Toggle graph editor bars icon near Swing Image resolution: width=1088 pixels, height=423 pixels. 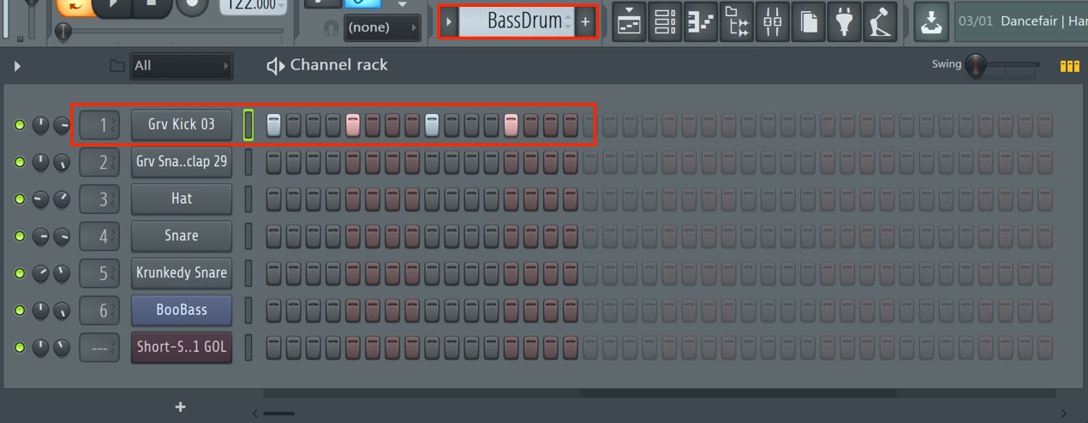pos(1069,66)
